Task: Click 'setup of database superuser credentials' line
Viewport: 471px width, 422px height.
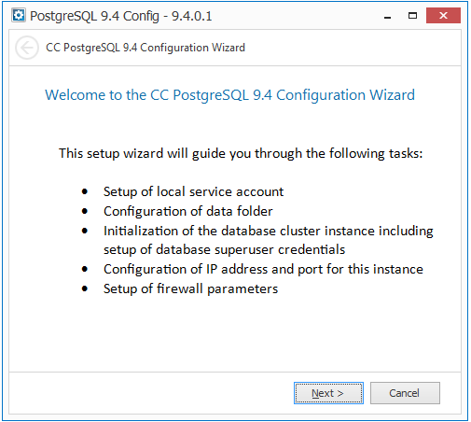Action: (224, 250)
